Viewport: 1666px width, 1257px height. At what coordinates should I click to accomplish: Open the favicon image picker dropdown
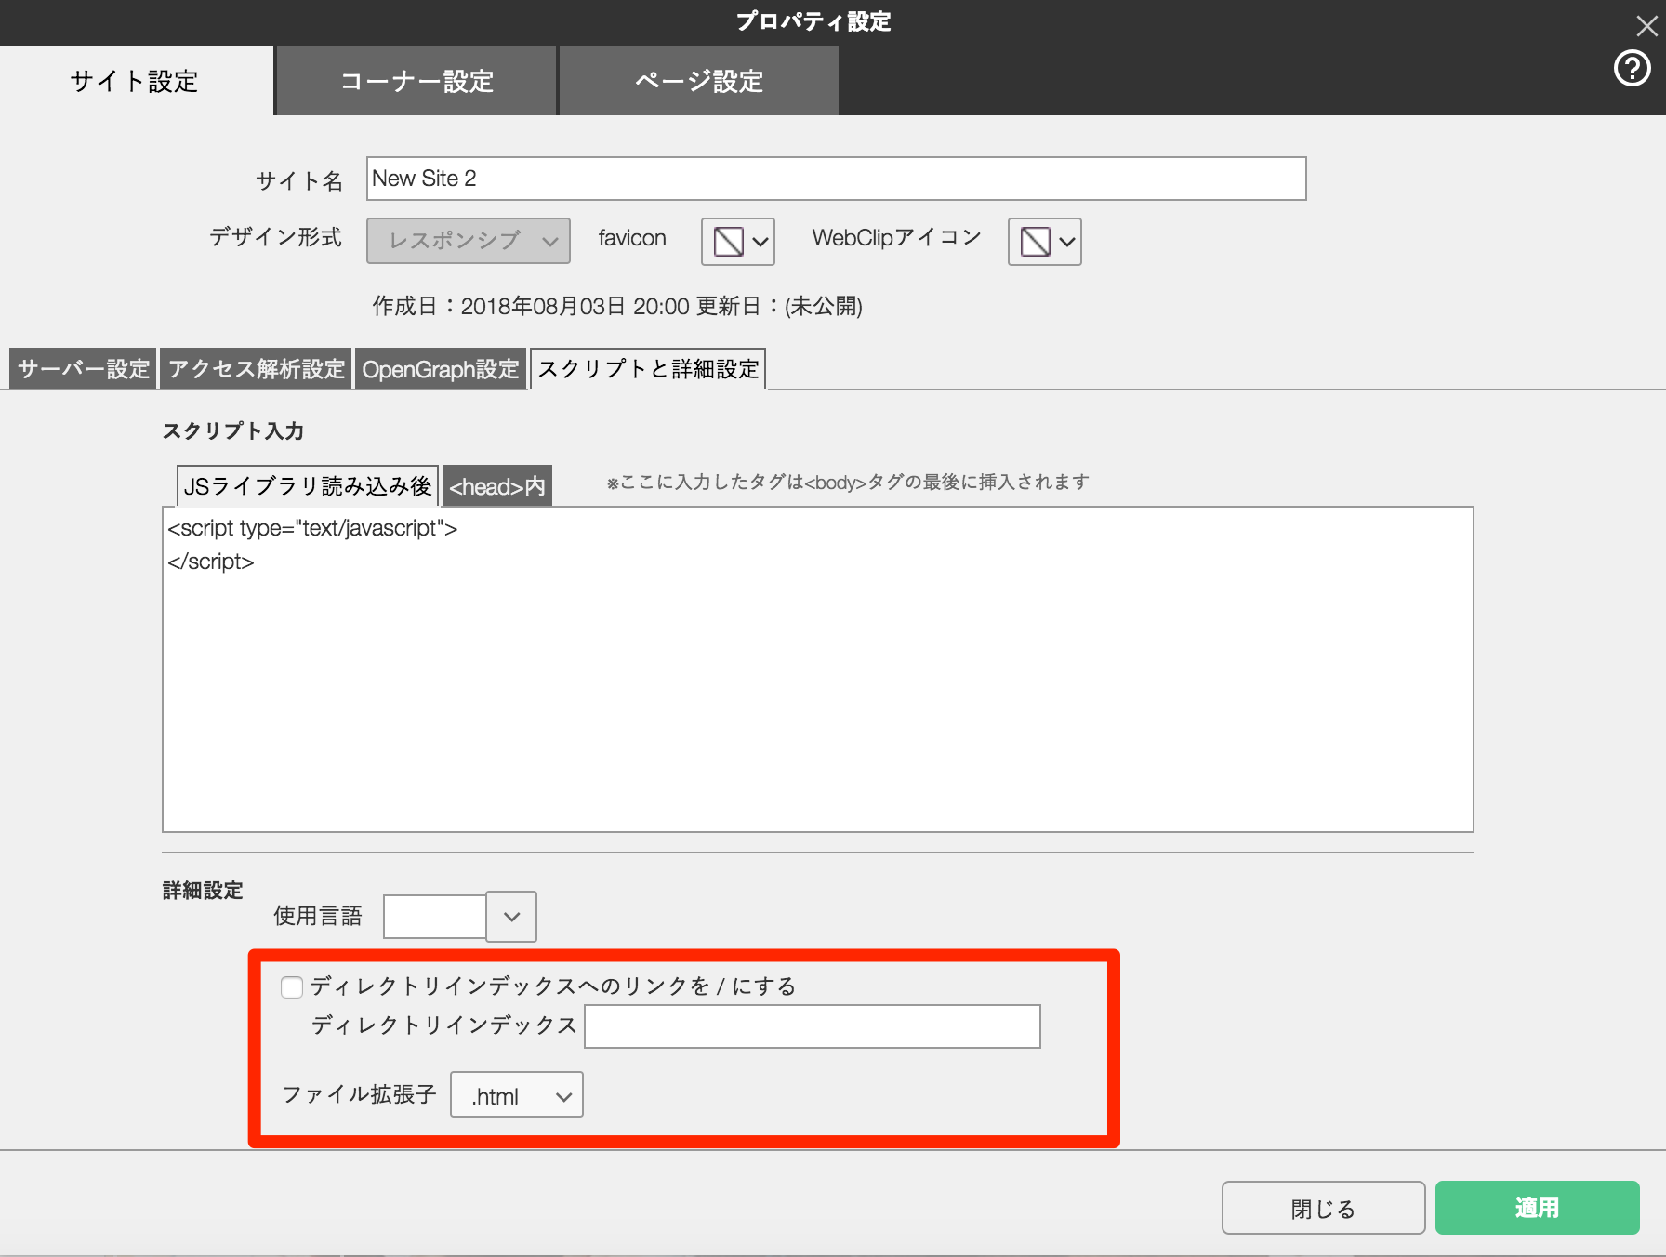(737, 242)
